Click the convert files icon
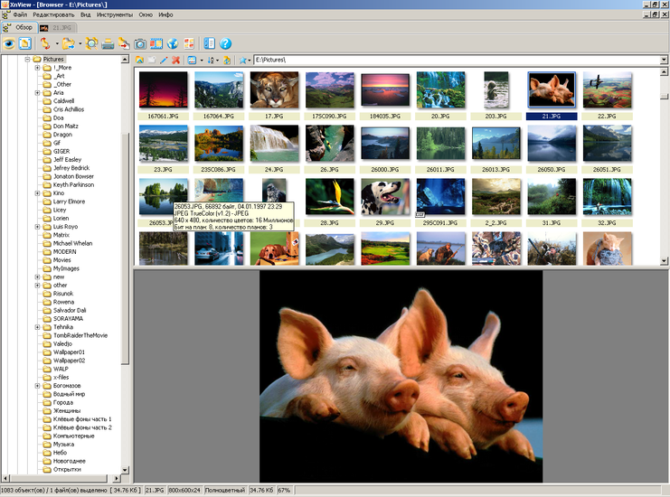The height and width of the screenshot is (497, 670). (124, 43)
